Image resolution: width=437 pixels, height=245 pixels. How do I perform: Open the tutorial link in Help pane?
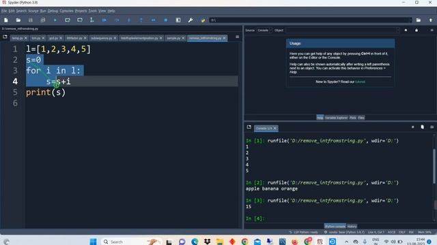point(360,82)
